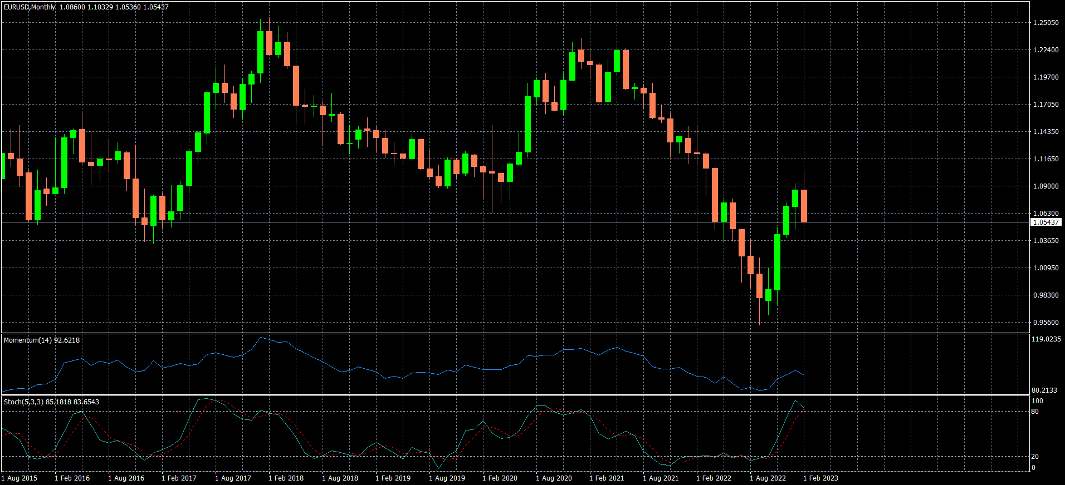Click the 80 level on Stochastic scale

pyautogui.click(x=1035, y=412)
